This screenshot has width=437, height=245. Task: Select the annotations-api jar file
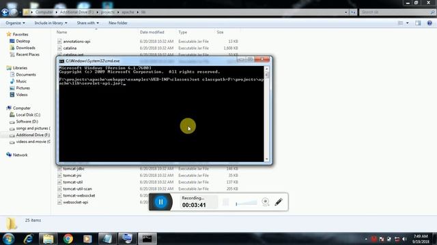click(x=76, y=42)
